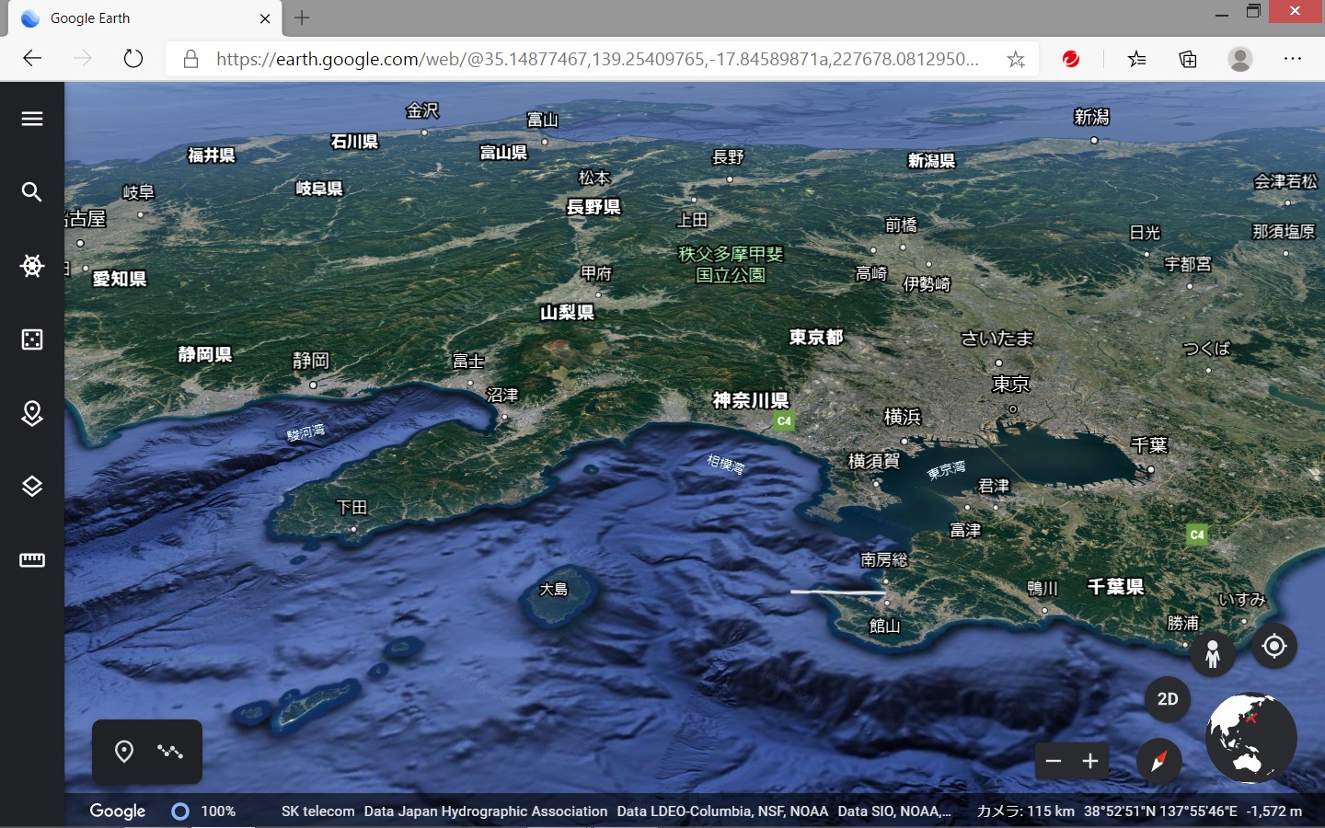
Task: Launch the Voyager explorer
Action: coord(31,266)
